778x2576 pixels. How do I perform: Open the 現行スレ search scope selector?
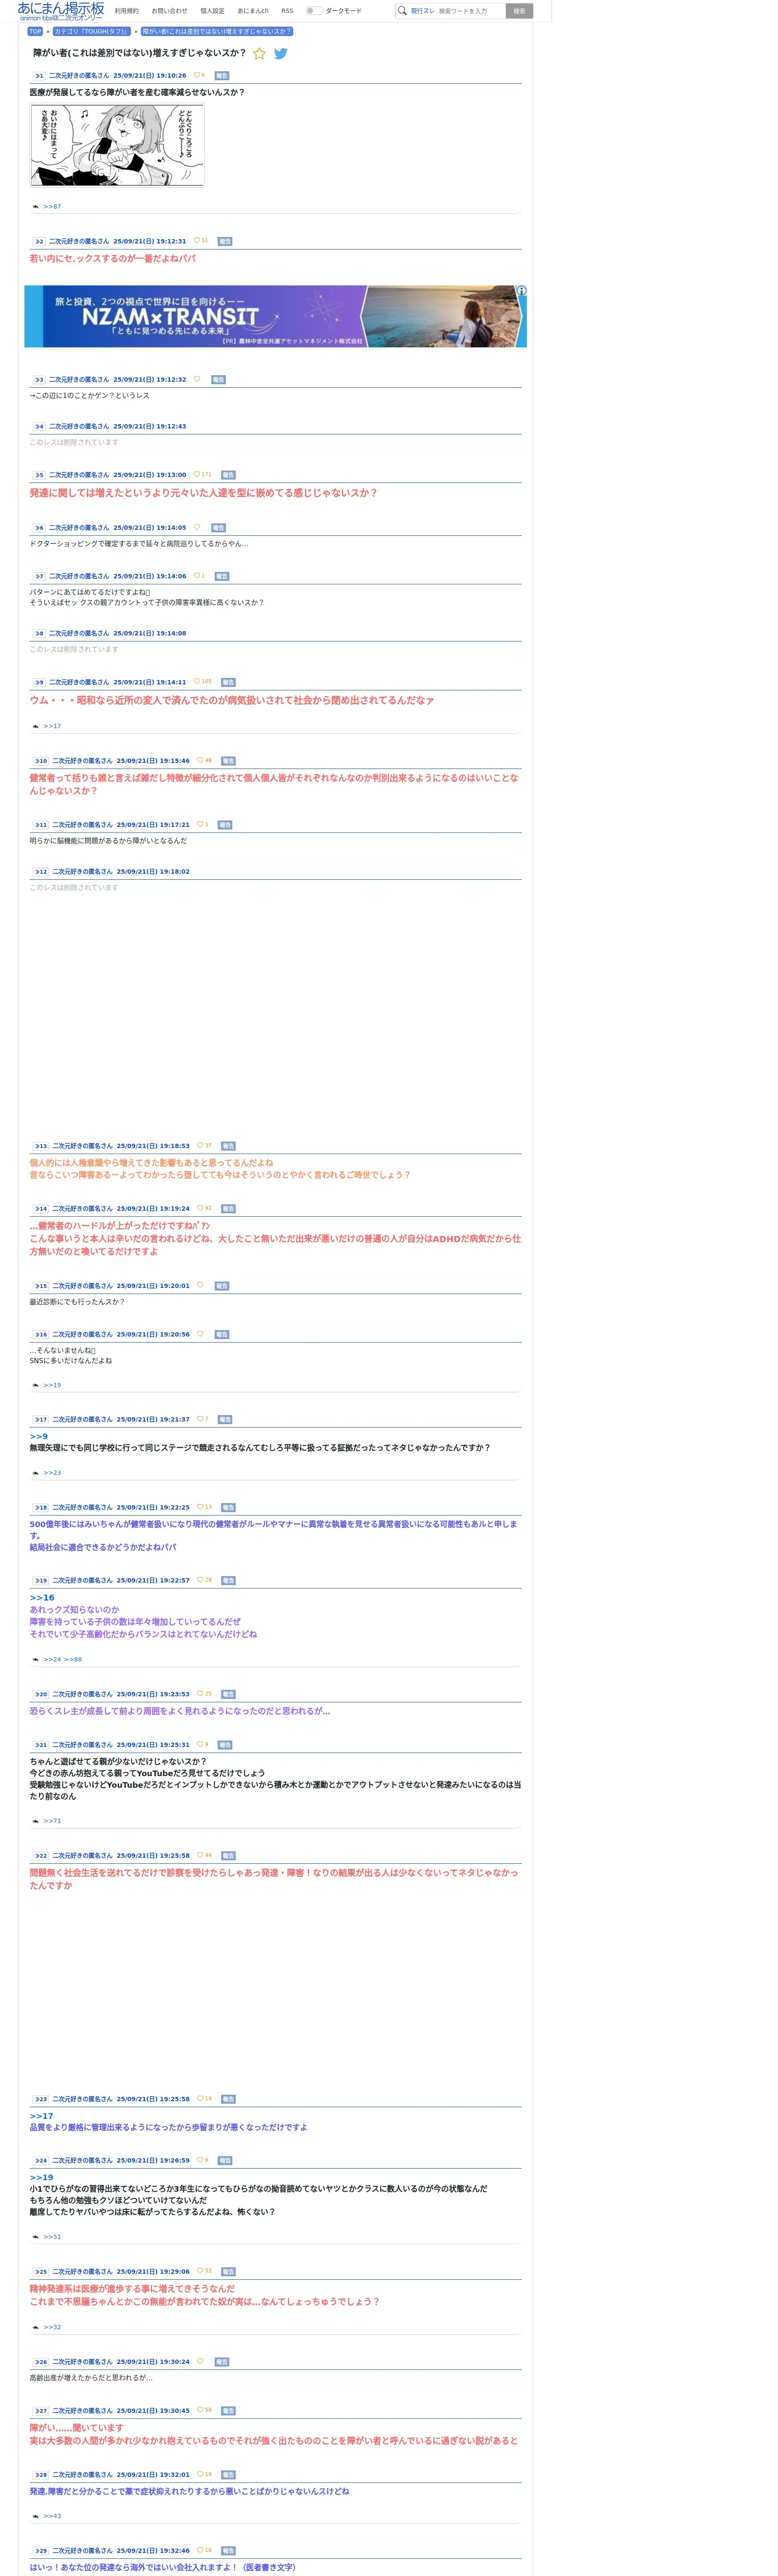[x=423, y=11]
